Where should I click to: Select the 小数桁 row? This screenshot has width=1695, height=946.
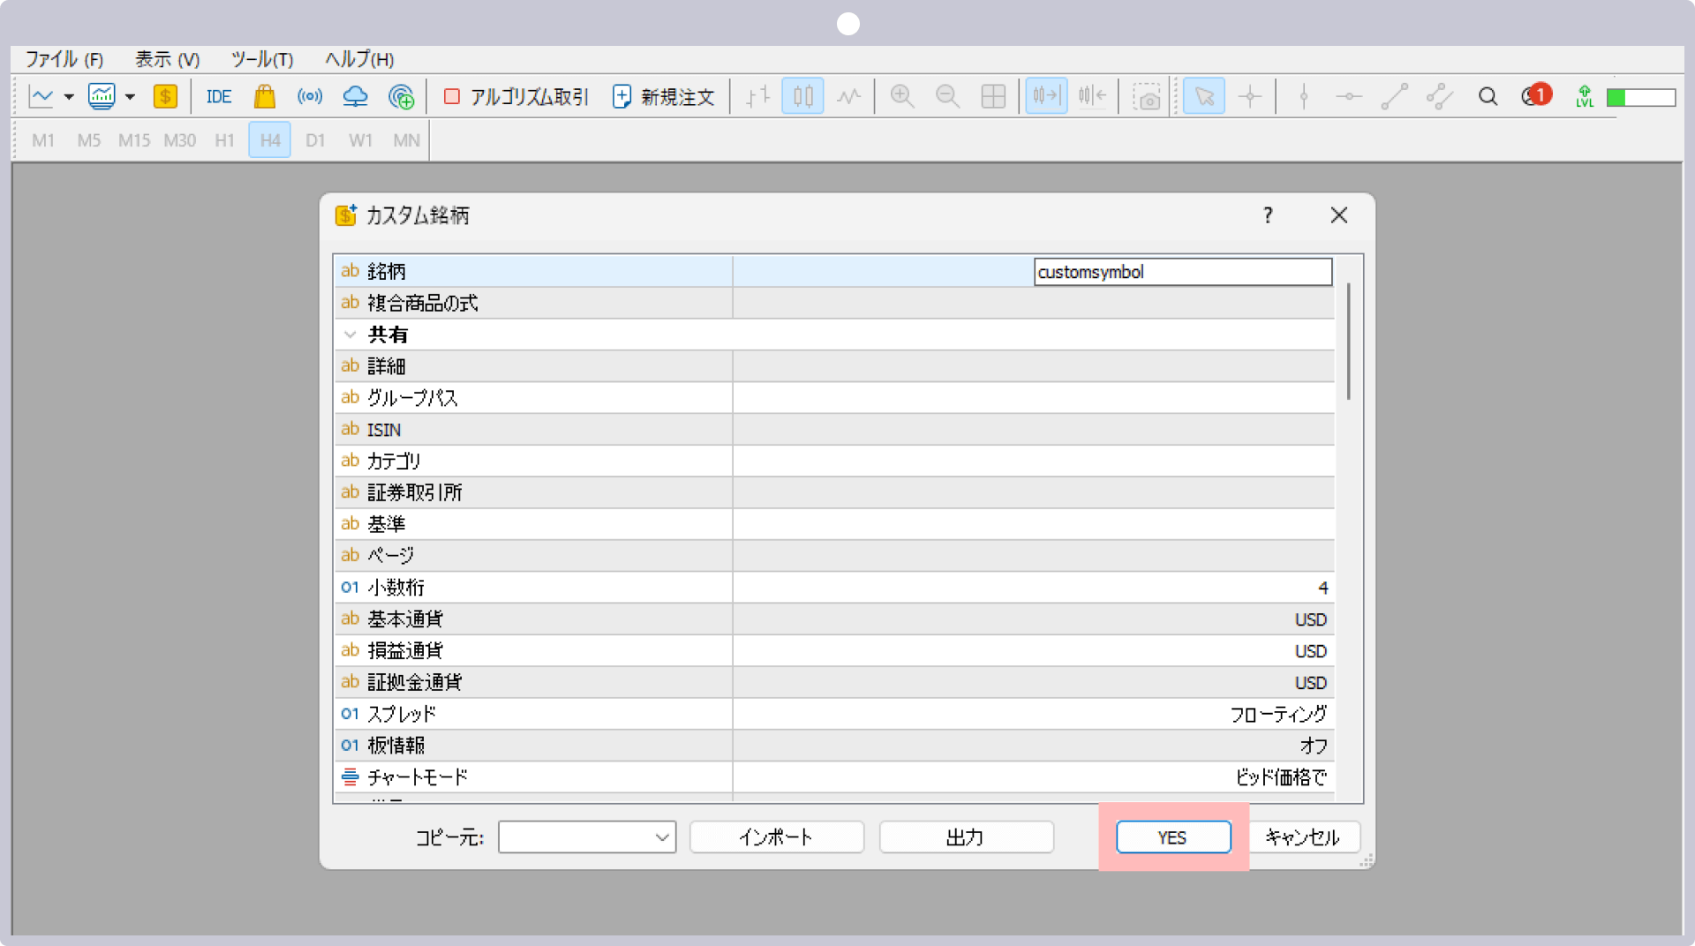[x=834, y=587]
